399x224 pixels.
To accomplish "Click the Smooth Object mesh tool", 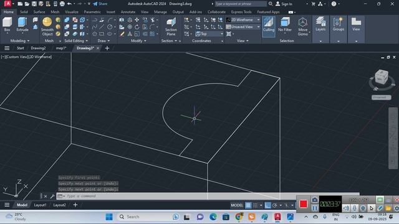I will click(x=47, y=26).
